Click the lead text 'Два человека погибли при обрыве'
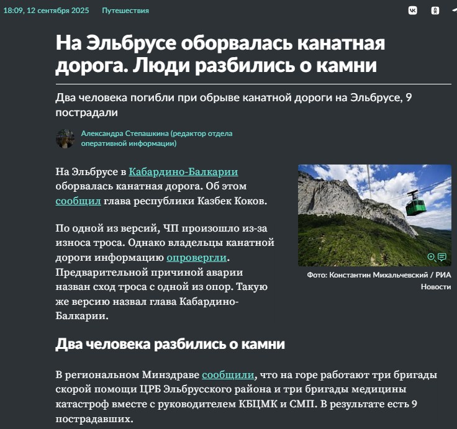457x429 pixels. tap(233, 105)
